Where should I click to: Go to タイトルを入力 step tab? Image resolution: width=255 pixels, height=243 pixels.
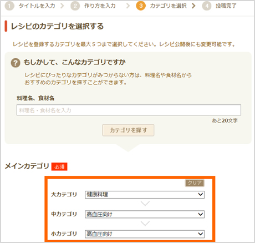coord(37,6)
